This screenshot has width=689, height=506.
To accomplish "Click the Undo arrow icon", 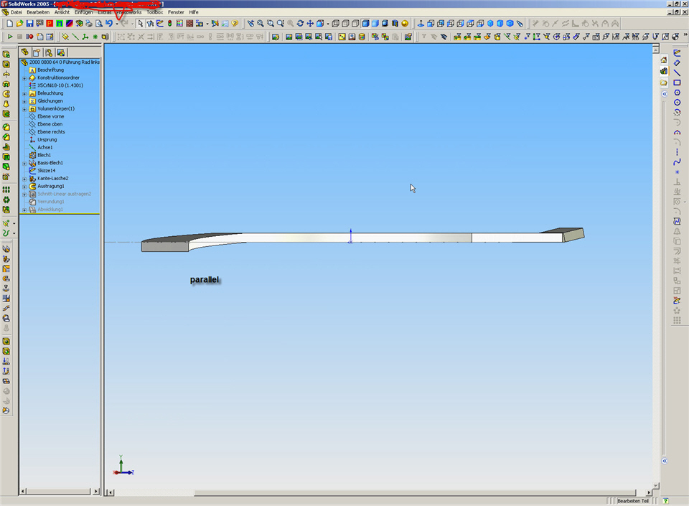I will coord(108,24).
